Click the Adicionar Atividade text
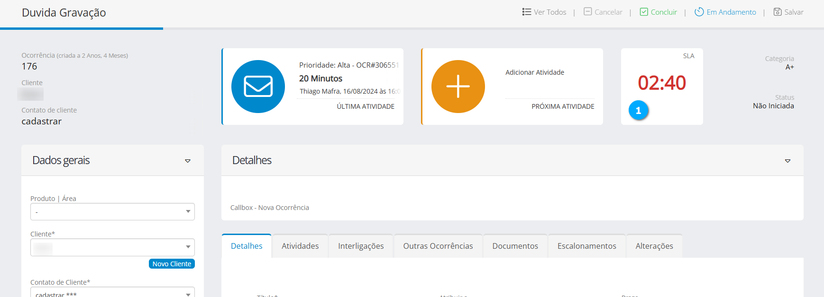 534,72
